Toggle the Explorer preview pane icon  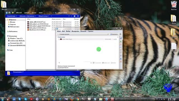click(75, 16)
